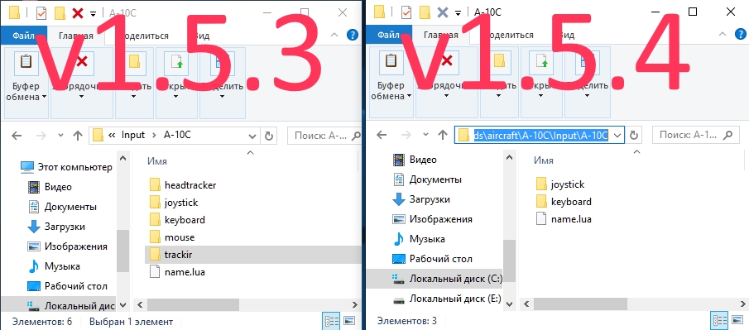Collapse the ribbon in left window
Screen dimensions: 749x330
[335, 35]
